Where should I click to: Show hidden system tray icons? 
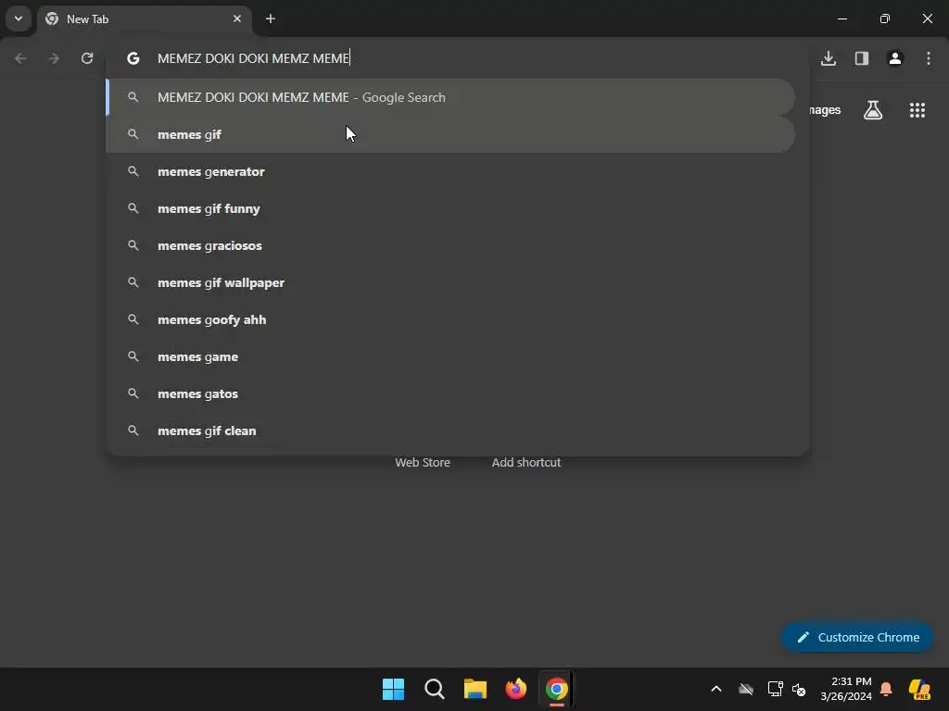pos(716,689)
